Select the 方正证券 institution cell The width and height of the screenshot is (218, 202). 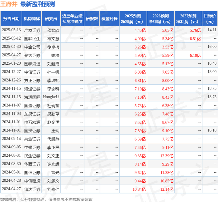(32, 81)
